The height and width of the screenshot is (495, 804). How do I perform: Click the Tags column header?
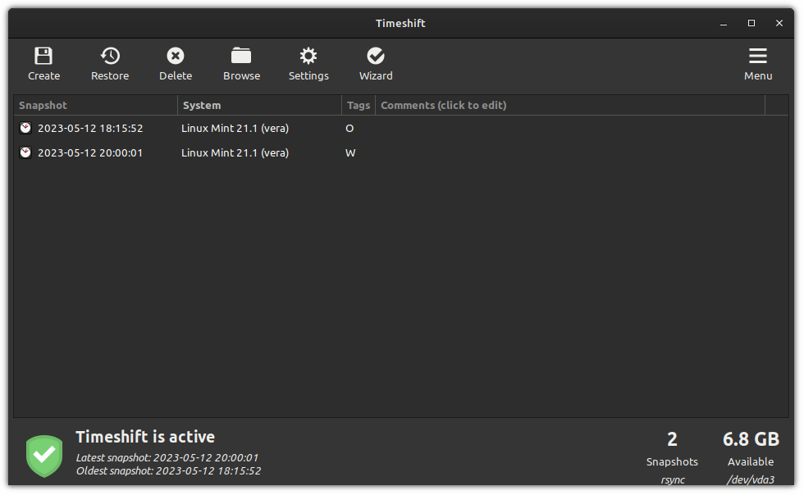coord(359,105)
